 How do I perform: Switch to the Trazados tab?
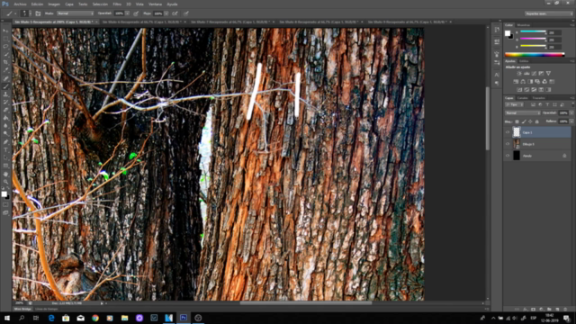[538, 98]
